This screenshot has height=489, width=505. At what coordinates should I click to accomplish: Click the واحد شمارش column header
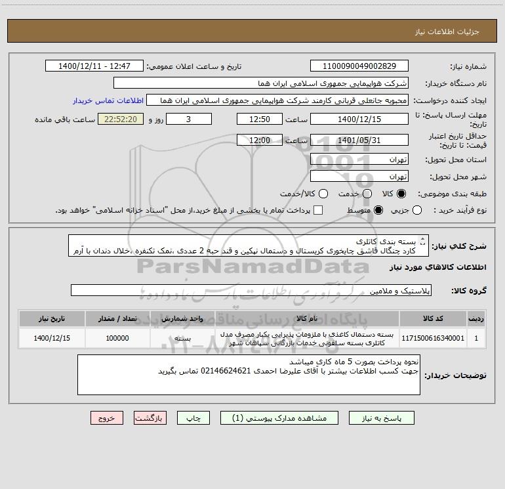(182, 319)
